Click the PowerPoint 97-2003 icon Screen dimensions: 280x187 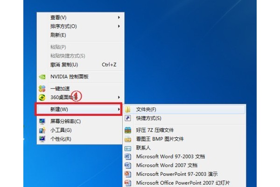pos(128,174)
